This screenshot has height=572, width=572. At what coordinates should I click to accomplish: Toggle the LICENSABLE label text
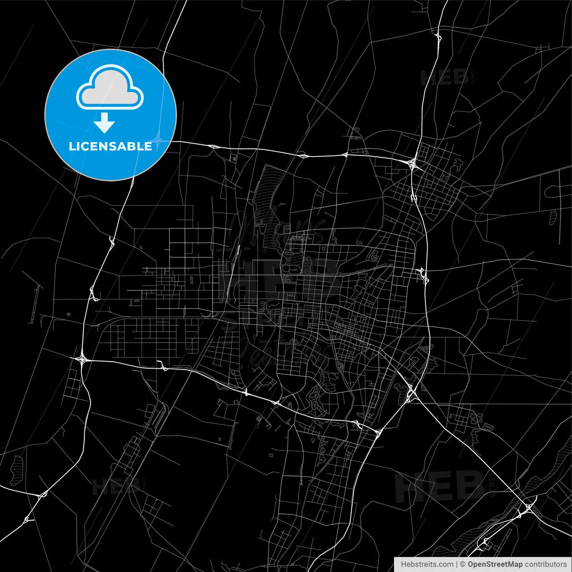tap(110, 145)
